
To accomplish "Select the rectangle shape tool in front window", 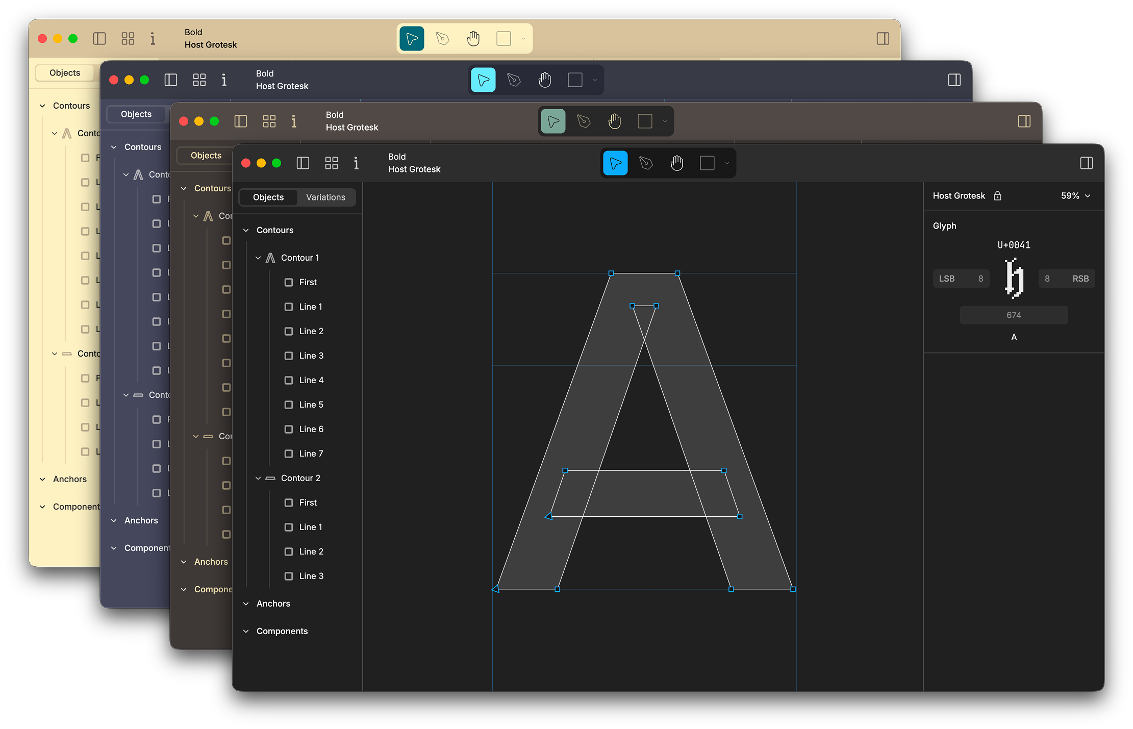I will pos(707,163).
